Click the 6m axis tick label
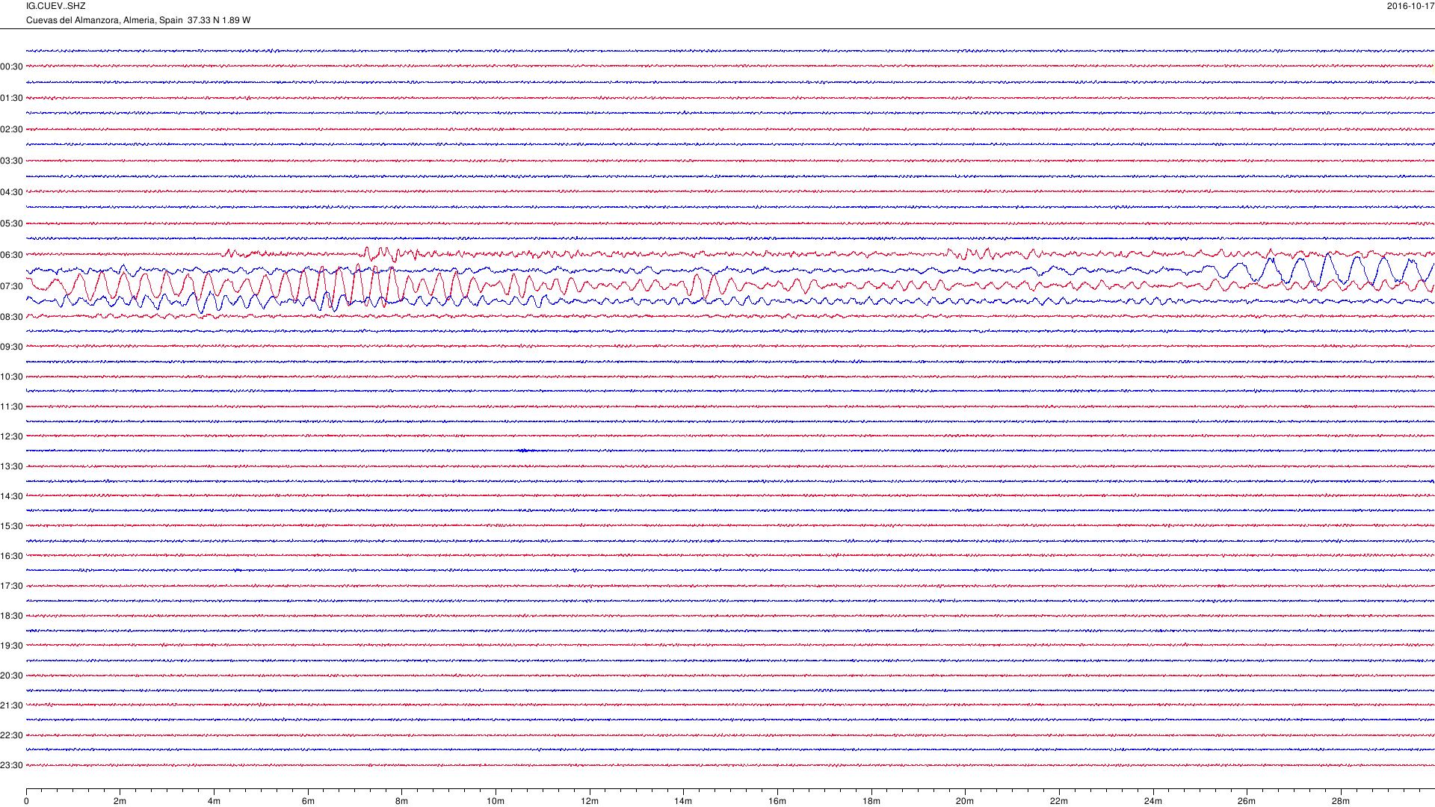 308,801
